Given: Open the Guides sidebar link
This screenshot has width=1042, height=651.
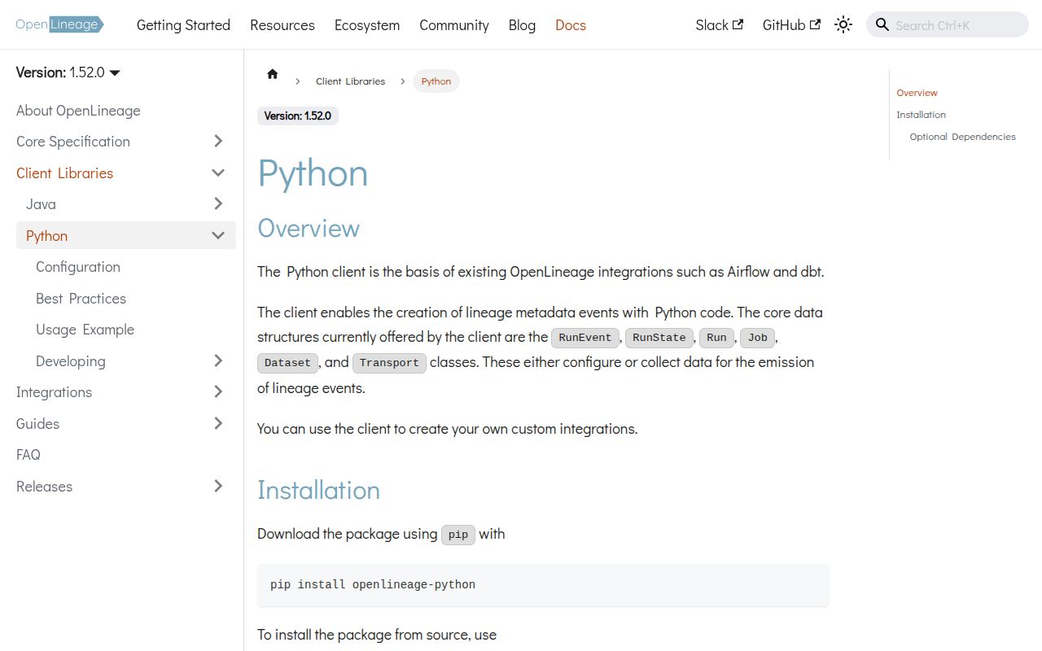Looking at the screenshot, I should coord(37,424).
